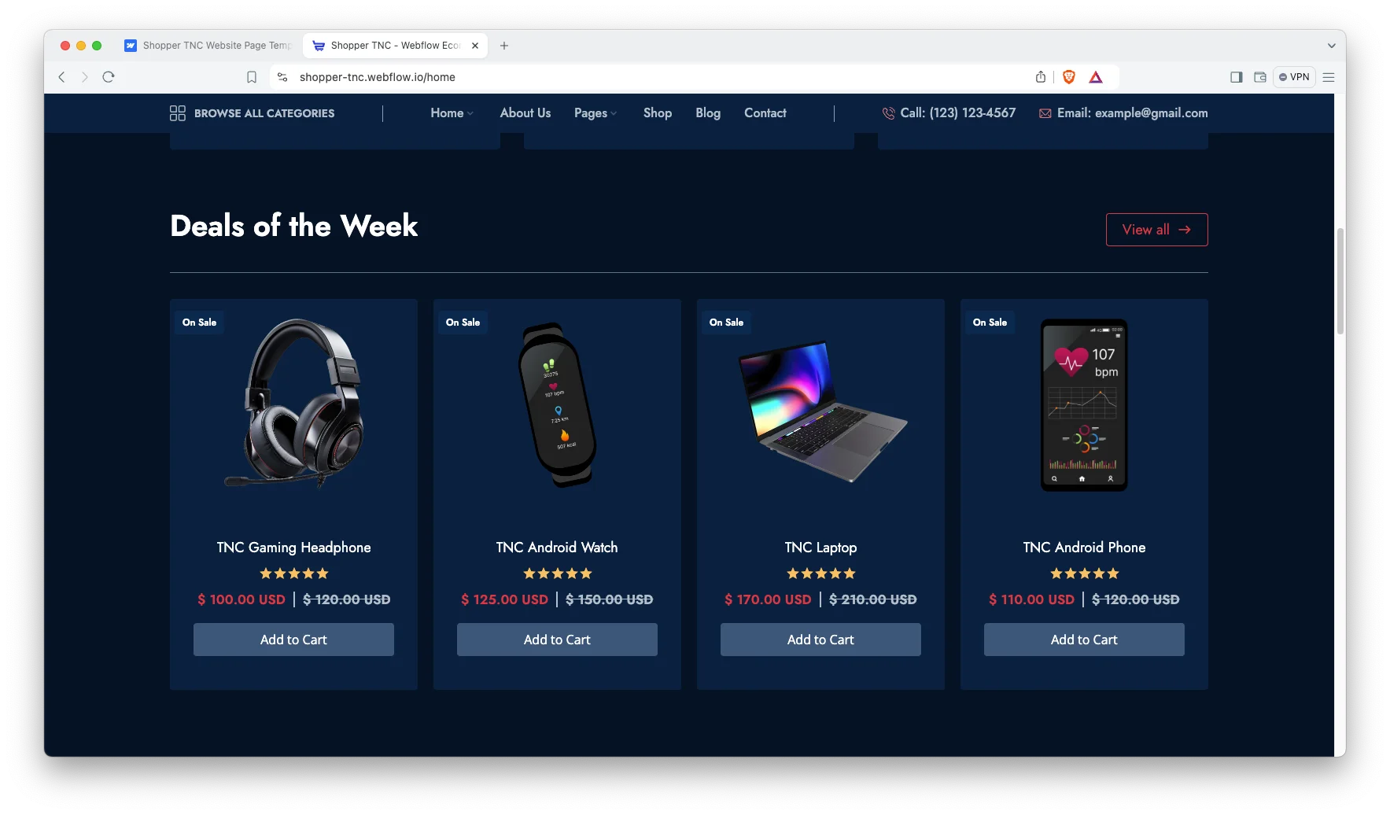Expand the Home dropdown menu

(x=452, y=113)
